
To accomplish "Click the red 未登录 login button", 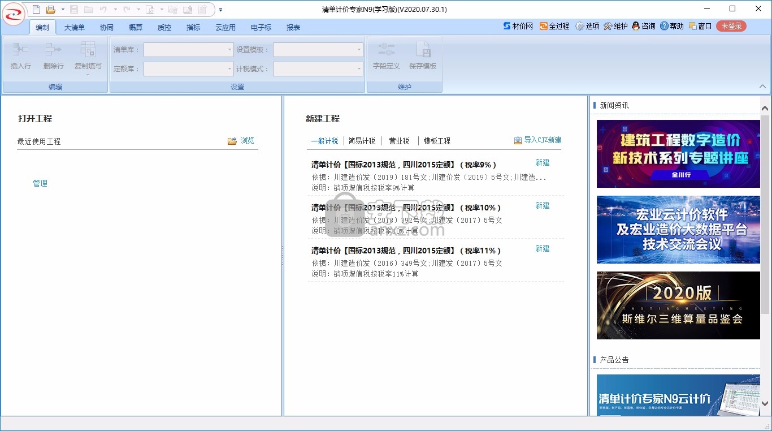I will tap(731, 26).
